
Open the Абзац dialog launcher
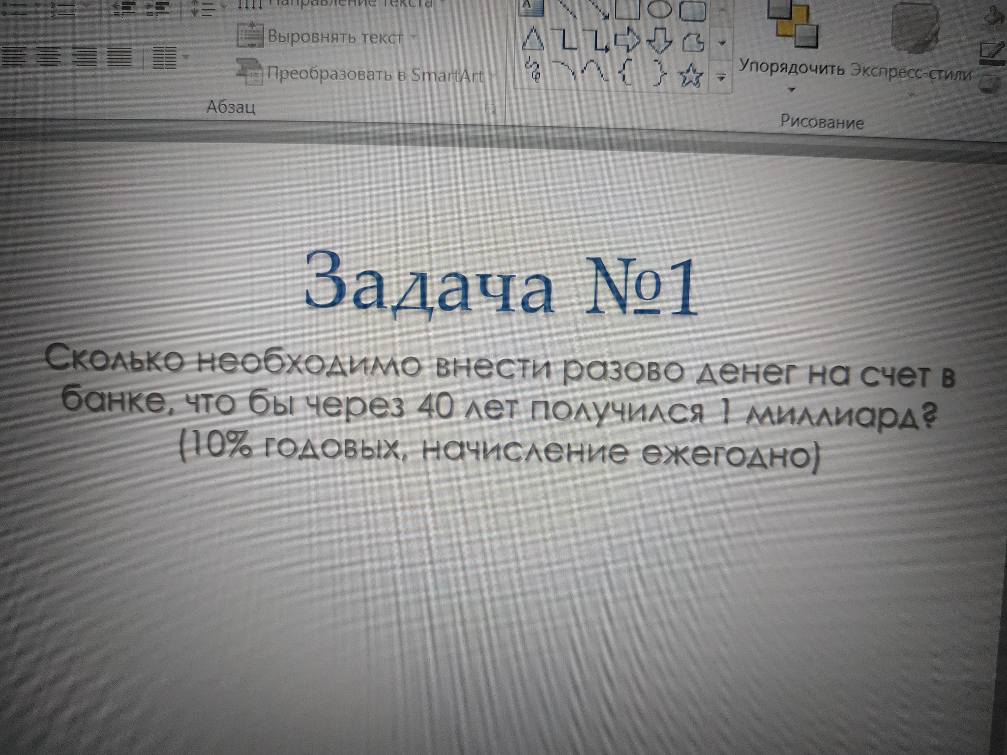pos(490,110)
